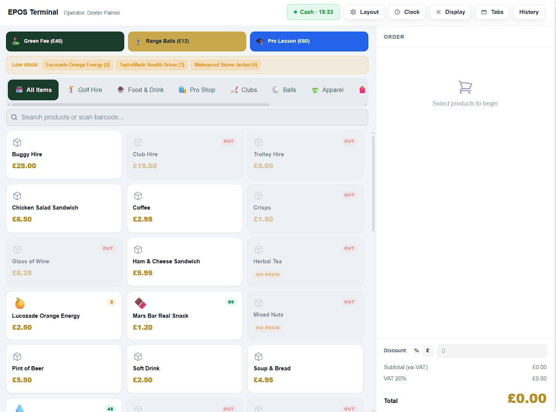
Task: Add Coffee to the order
Action: pos(185,208)
